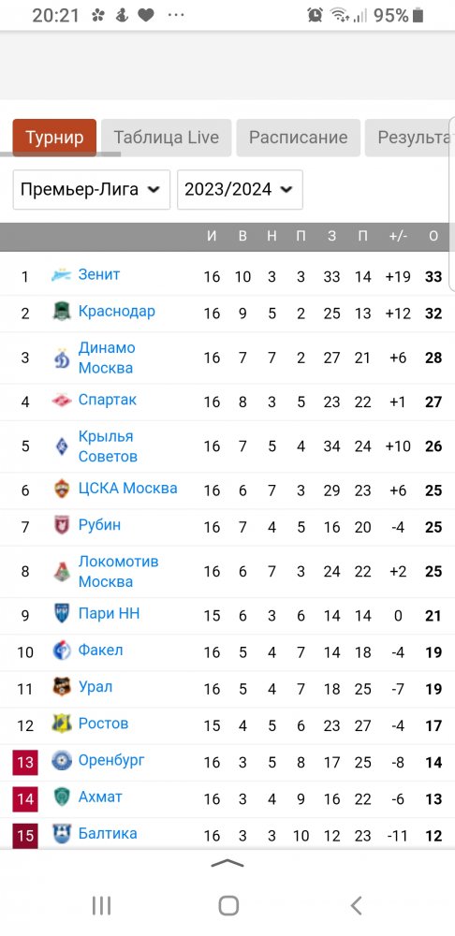Tap the Rostov club emblem

click(x=62, y=724)
